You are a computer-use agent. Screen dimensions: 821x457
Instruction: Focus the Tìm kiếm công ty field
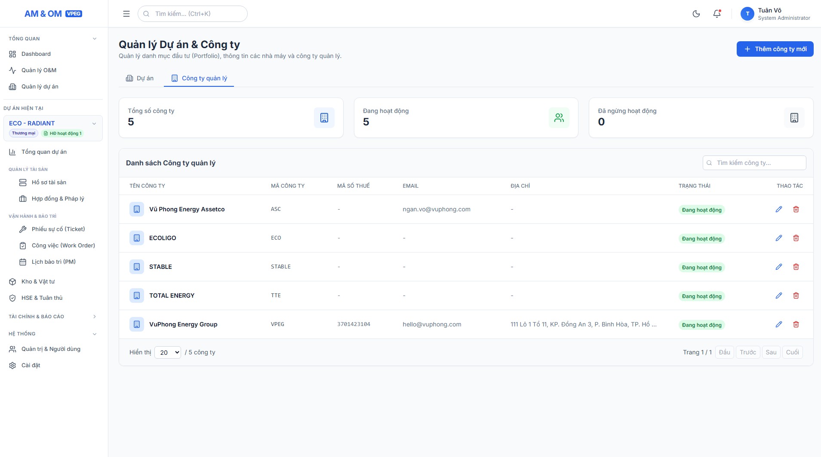754,163
